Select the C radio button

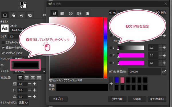(x=111, y=55)
